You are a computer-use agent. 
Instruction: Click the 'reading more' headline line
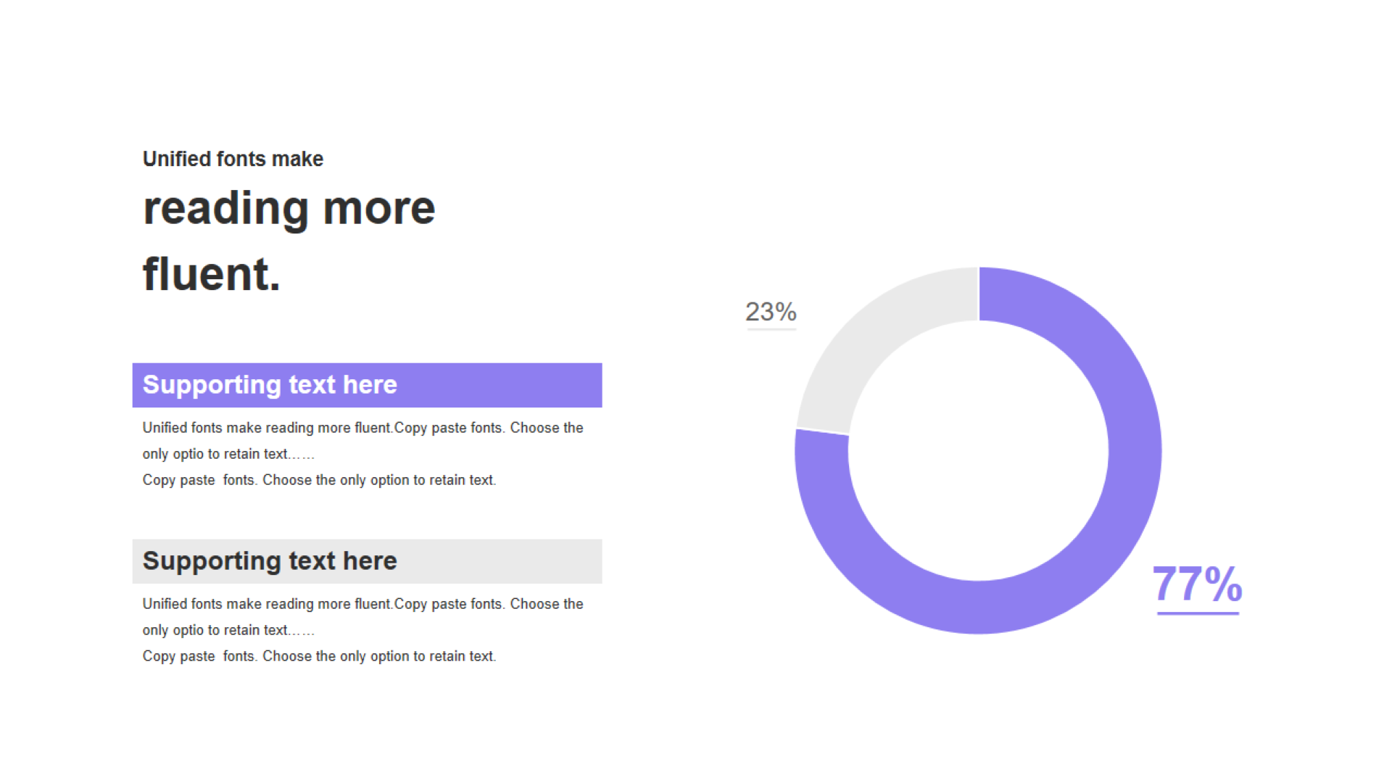point(289,210)
